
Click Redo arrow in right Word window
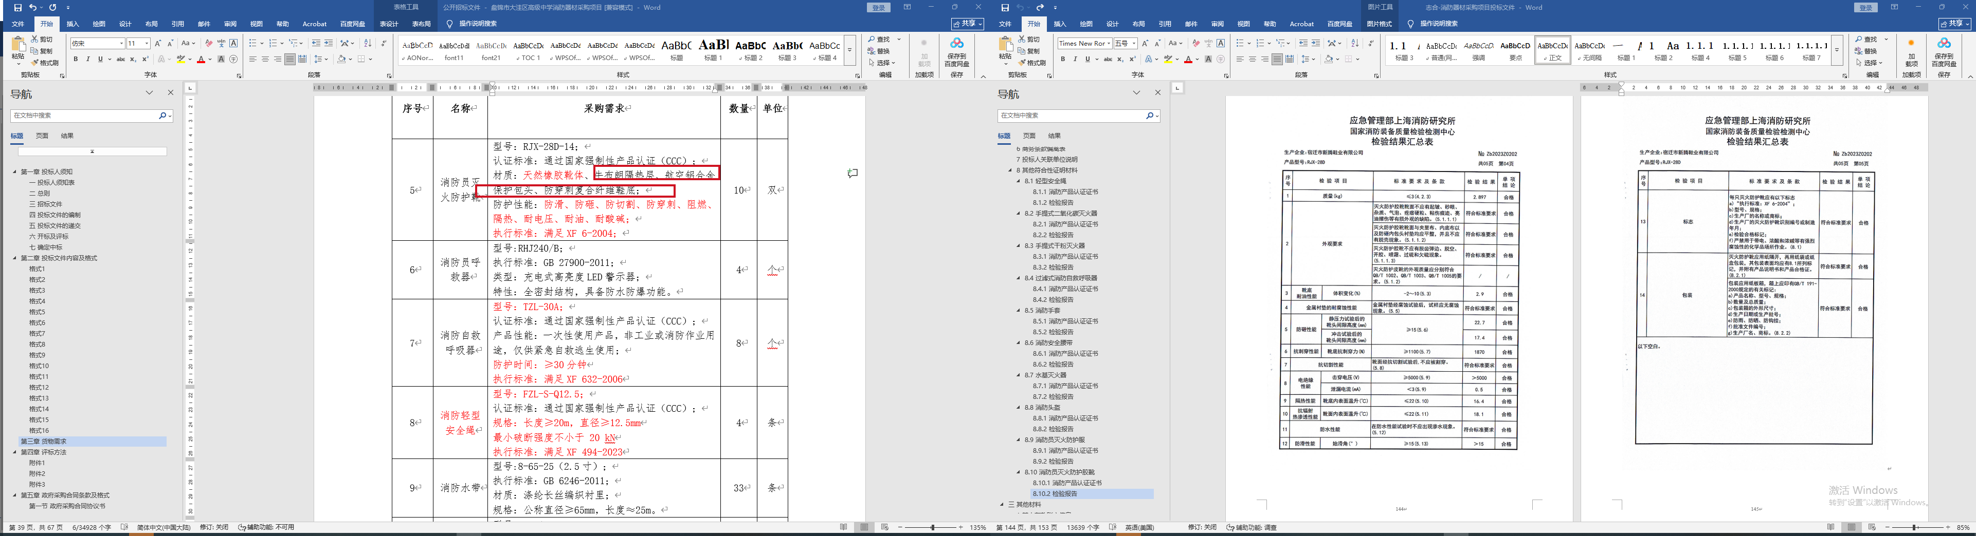[1040, 8]
